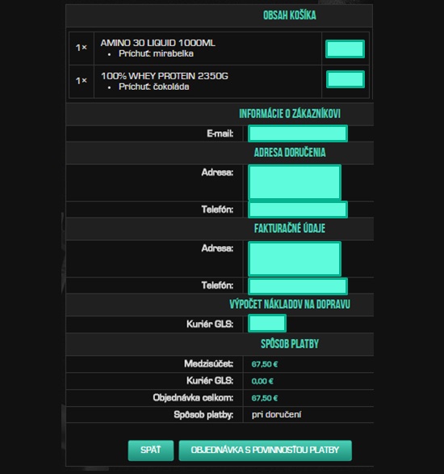Click the Objednávka celkom 67,50 € value

(265, 398)
